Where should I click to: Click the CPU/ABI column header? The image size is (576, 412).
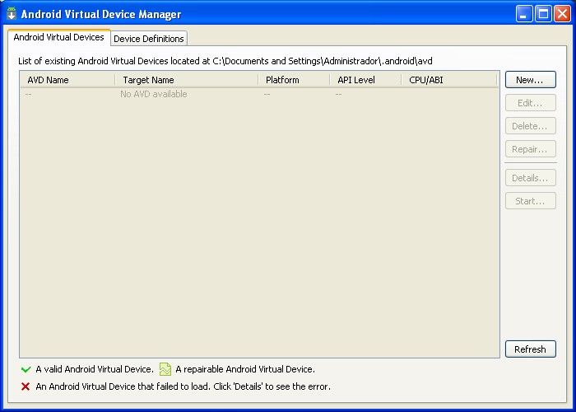(x=449, y=80)
